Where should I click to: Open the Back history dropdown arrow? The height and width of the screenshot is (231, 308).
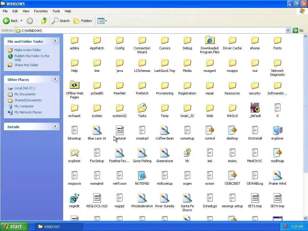coord(21,21)
